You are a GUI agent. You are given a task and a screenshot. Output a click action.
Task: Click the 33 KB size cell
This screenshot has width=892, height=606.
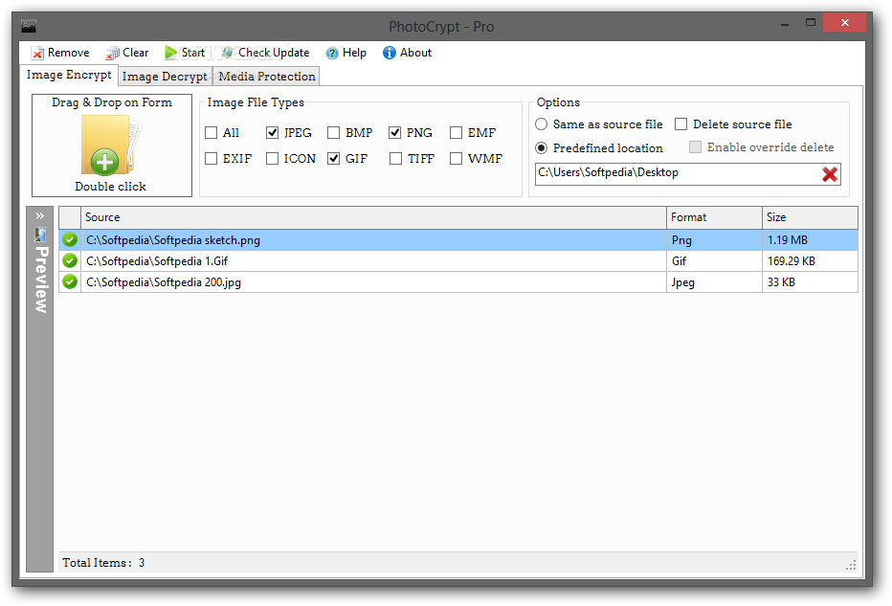point(810,282)
